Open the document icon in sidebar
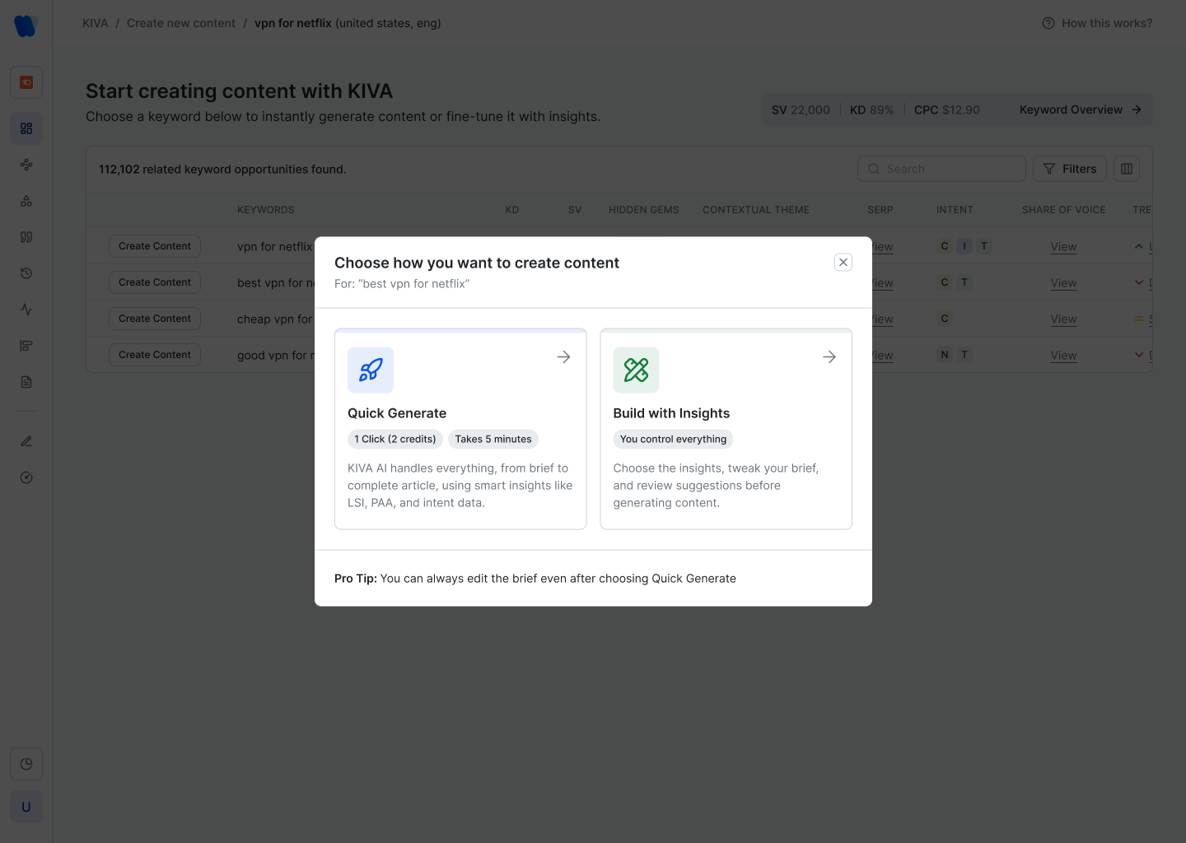1186x843 pixels. pyautogui.click(x=26, y=382)
